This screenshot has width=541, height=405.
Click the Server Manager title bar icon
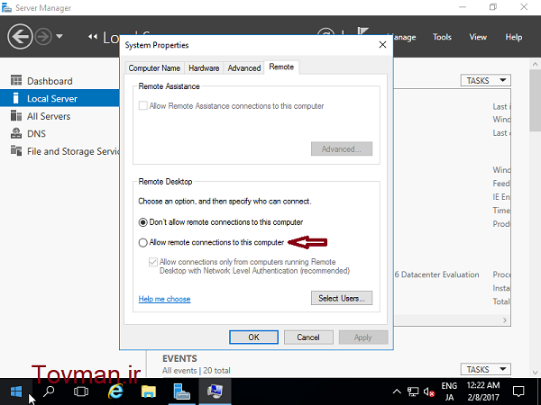[6, 7]
